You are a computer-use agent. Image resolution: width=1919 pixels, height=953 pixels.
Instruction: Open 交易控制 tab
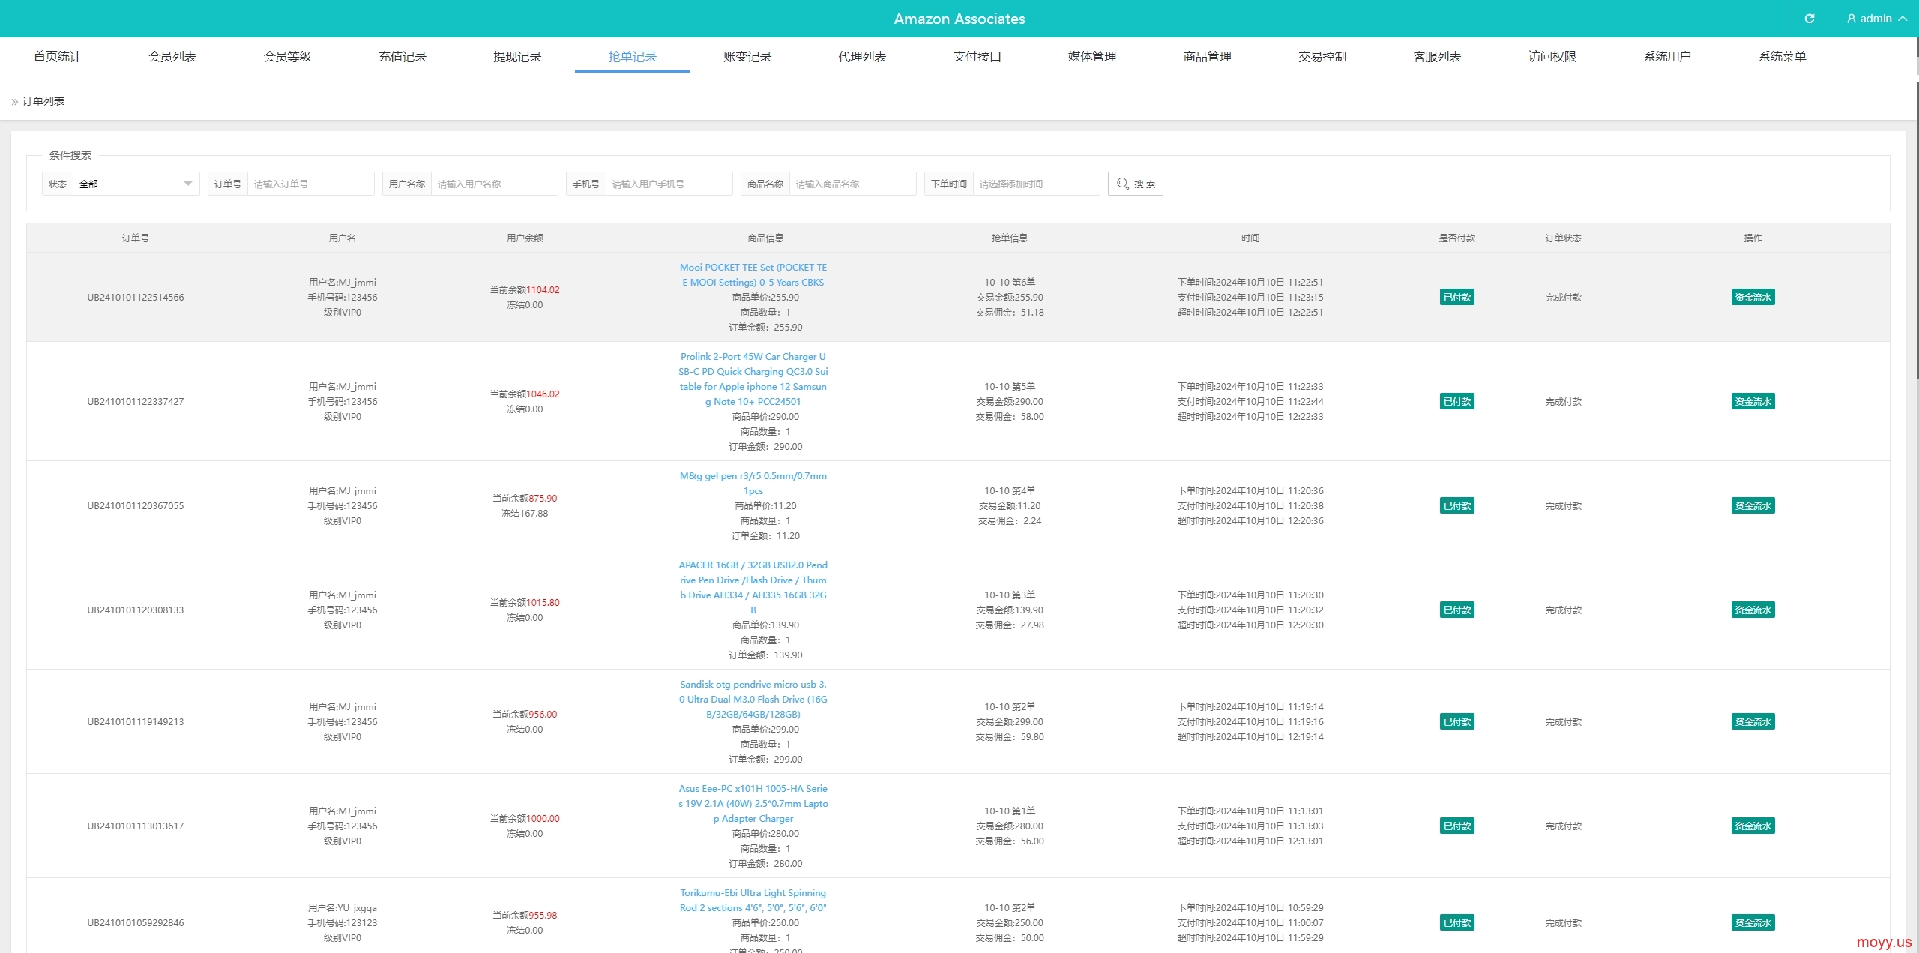1322,56
